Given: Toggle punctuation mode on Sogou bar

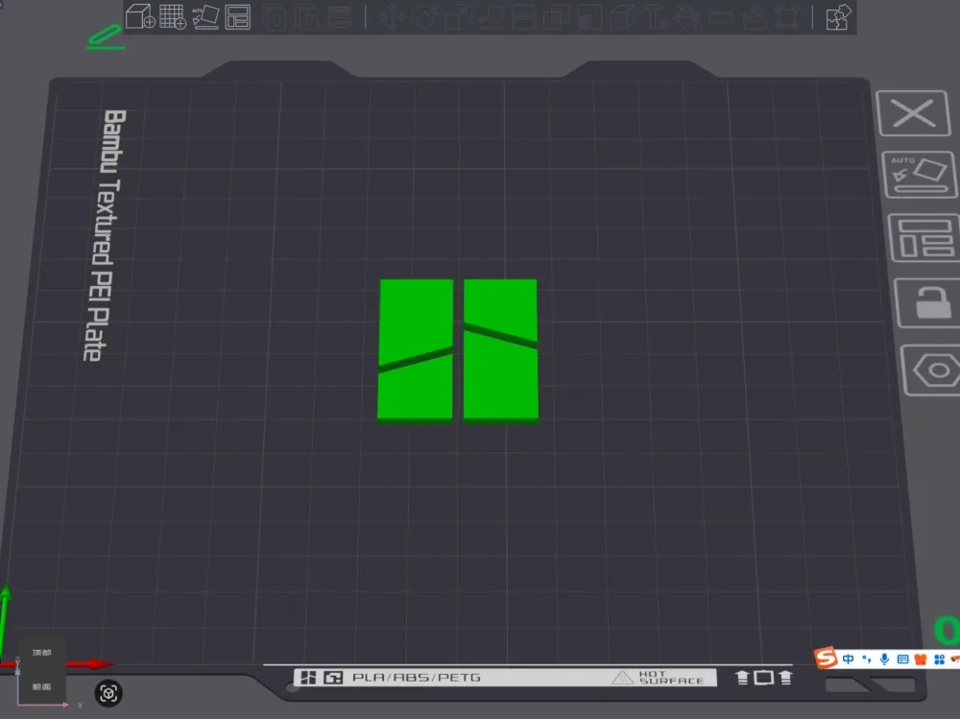Looking at the screenshot, I should point(866,659).
